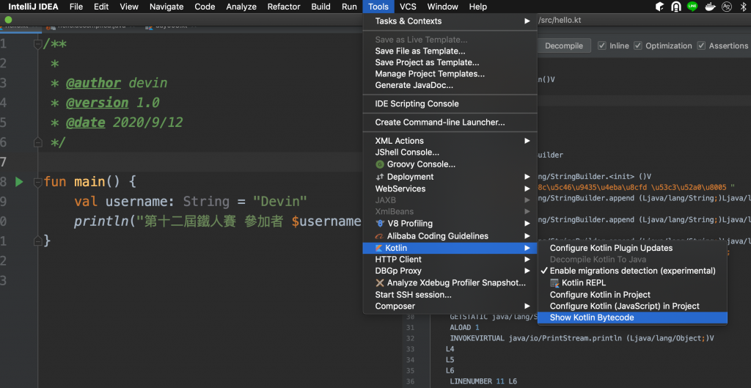Toggle Enable migrations detection (experimental)

pyautogui.click(x=632, y=271)
